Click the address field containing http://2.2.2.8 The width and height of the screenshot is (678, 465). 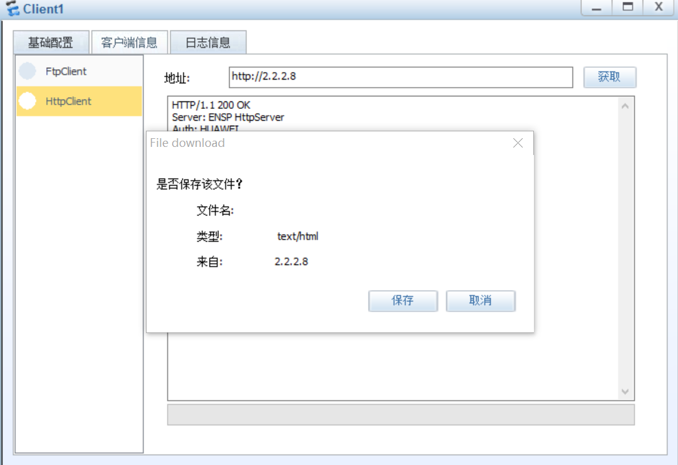pyautogui.click(x=401, y=77)
